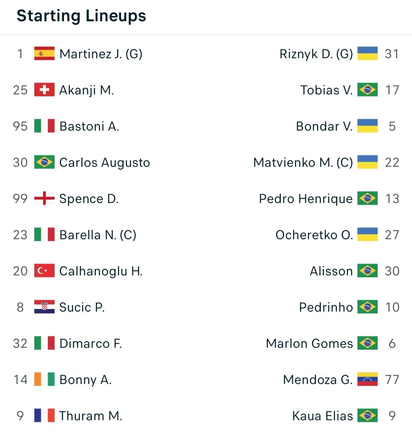Screen dimensions: 412x434
Task: Click the Ukraine flag beside Riznyk D.
Action: (367, 53)
